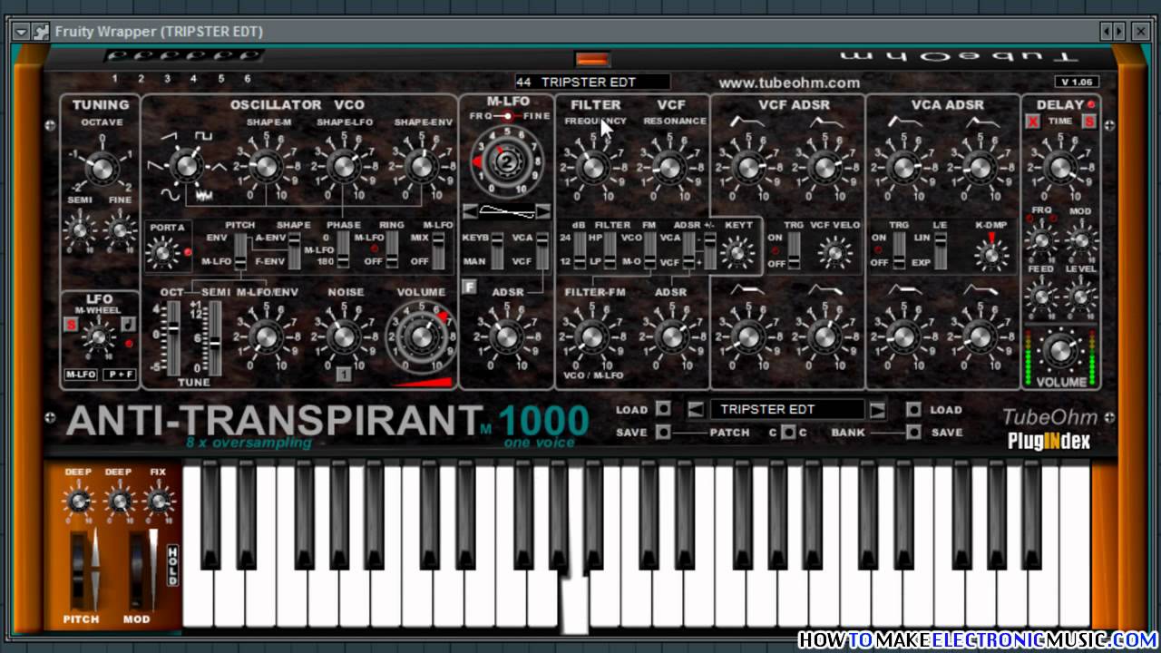Toggle the delay S sync button
This screenshot has height=653, width=1161.
[x=1089, y=122]
